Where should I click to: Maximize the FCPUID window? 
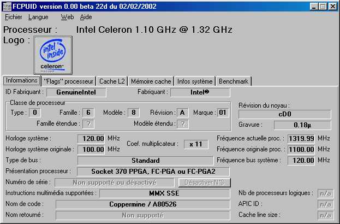coord(323,7)
